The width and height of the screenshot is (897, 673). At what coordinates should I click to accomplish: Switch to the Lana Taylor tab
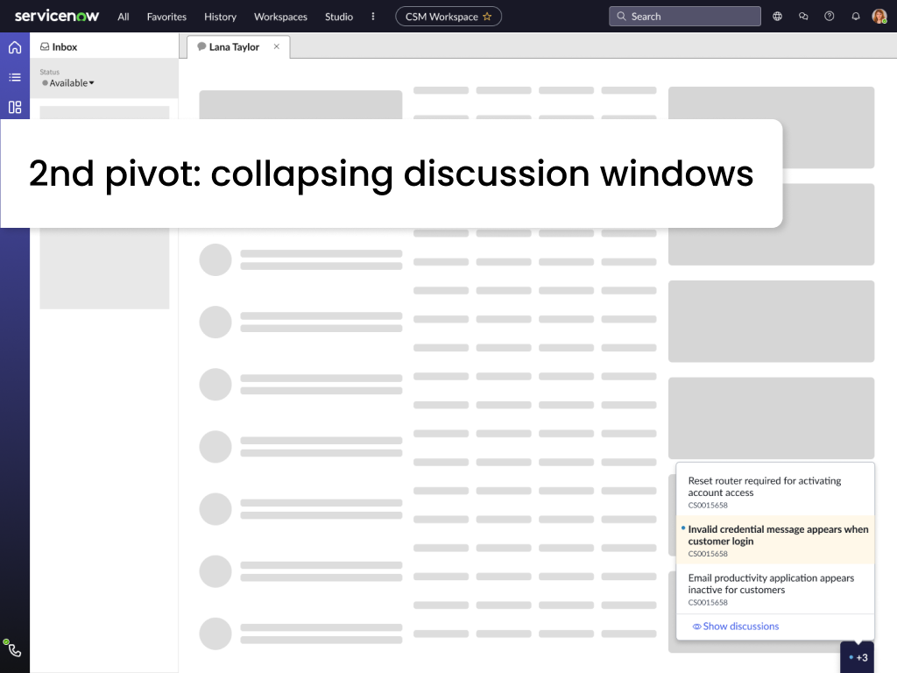tap(235, 47)
